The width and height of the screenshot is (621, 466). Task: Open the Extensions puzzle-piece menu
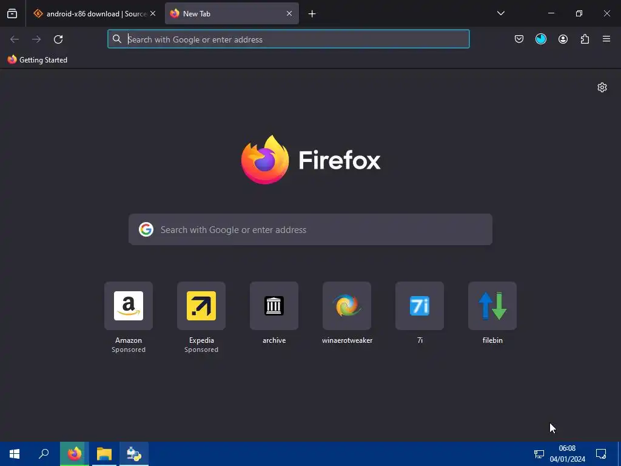(x=585, y=39)
